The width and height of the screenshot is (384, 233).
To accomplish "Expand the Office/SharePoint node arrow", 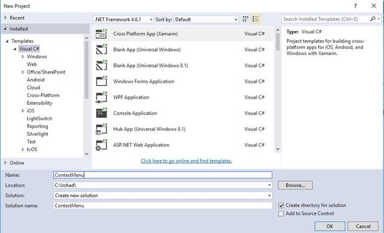I will (x=23, y=72).
